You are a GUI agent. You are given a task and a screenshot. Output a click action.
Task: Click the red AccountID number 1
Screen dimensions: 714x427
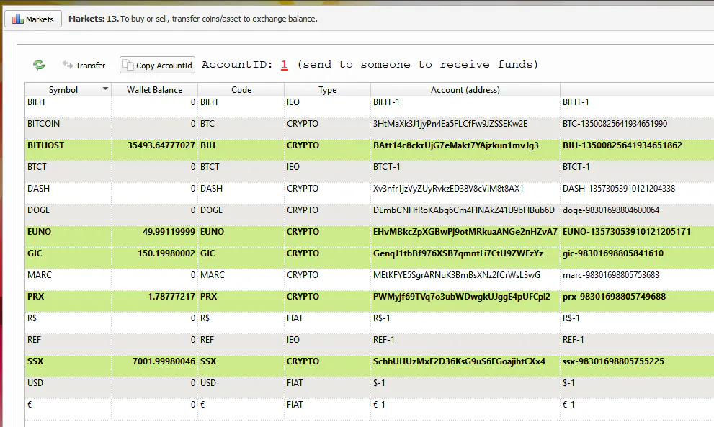[x=284, y=65]
